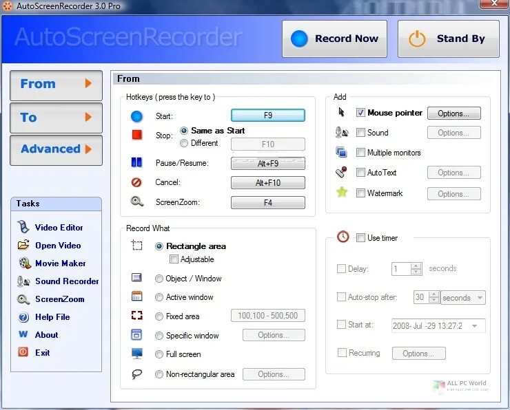
Task: Enable the Sound checkbox
Action: coord(360,133)
